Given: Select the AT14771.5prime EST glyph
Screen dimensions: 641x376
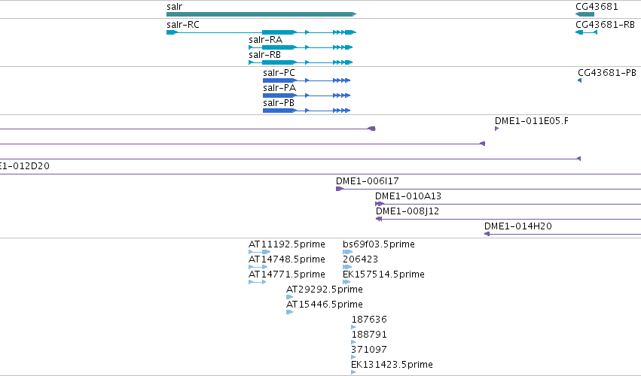Looking at the screenshot, I should point(257,282).
